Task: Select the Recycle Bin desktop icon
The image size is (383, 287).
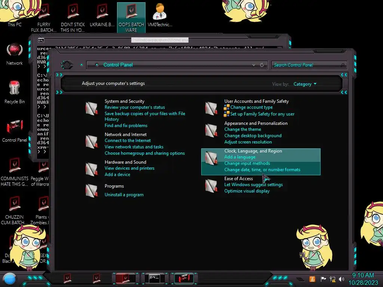Action: 15,93
